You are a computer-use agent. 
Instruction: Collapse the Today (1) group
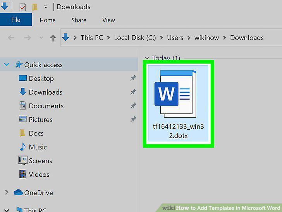(147, 58)
